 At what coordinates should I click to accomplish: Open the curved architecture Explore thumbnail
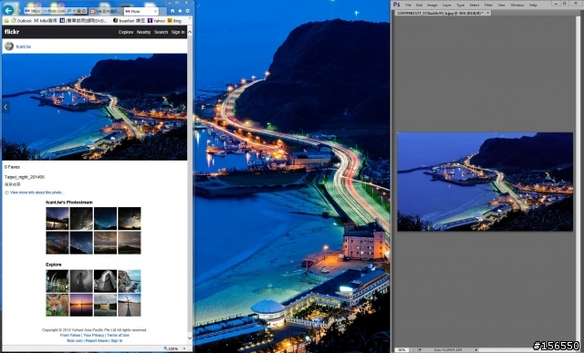pyautogui.click(x=106, y=281)
